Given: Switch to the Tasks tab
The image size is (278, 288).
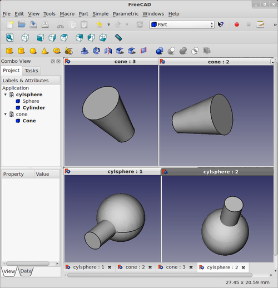Looking at the screenshot, I should click(31, 71).
